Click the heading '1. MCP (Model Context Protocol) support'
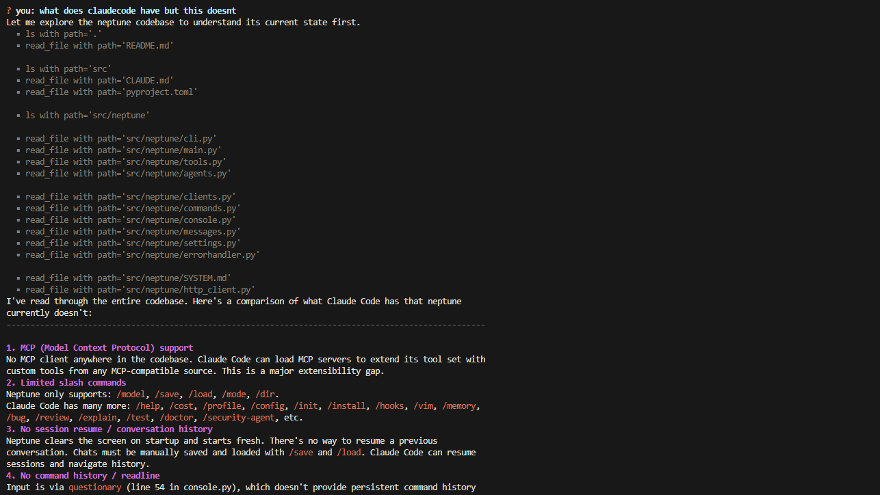 point(100,347)
